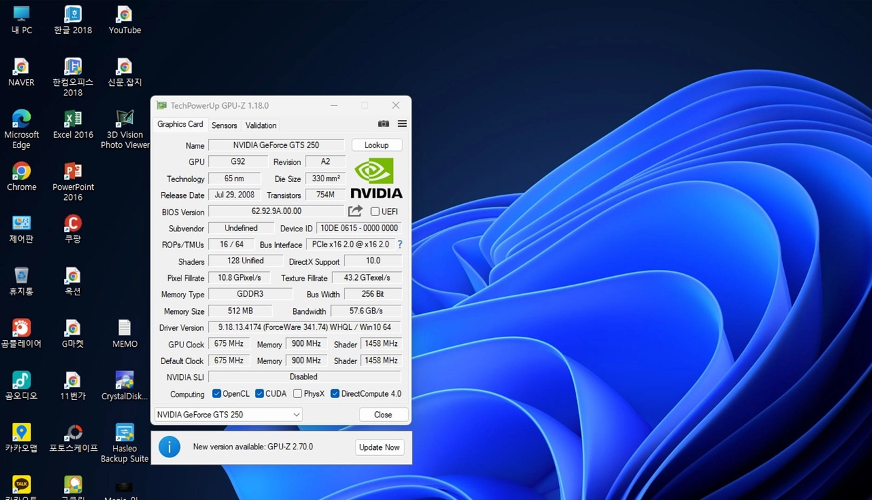Open PowerPoint 2016 desktop shortcut

pyautogui.click(x=73, y=181)
